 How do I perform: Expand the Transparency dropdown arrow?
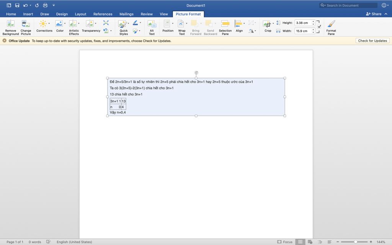[95, 23]
